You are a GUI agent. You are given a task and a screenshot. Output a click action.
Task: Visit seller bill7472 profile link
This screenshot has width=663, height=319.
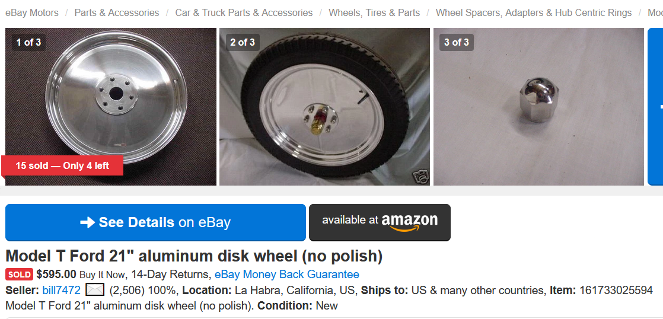coord(61,290)
